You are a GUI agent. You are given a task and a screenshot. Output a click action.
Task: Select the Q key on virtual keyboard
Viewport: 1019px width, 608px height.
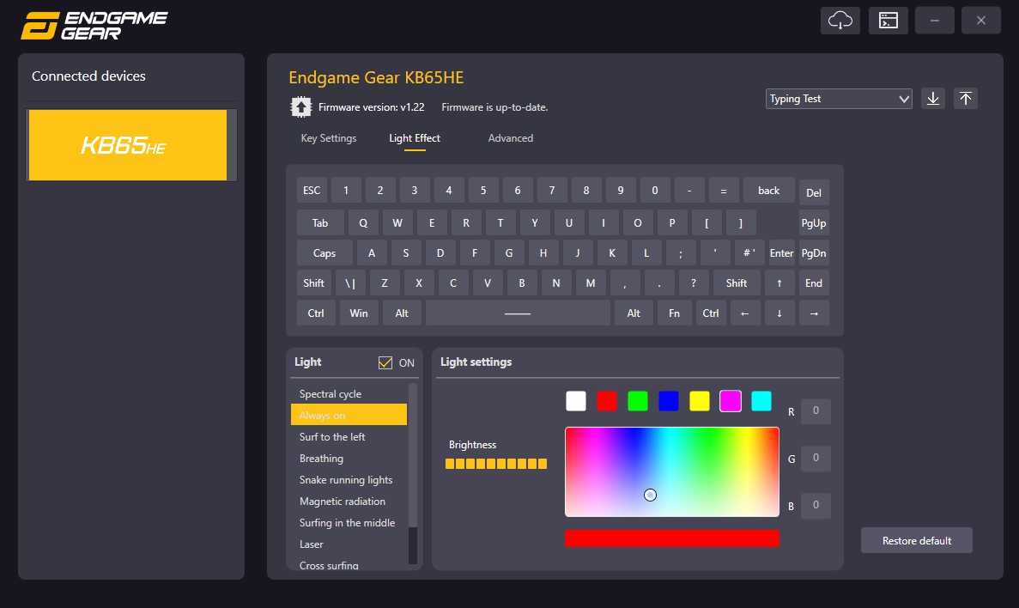click(363, 223)
